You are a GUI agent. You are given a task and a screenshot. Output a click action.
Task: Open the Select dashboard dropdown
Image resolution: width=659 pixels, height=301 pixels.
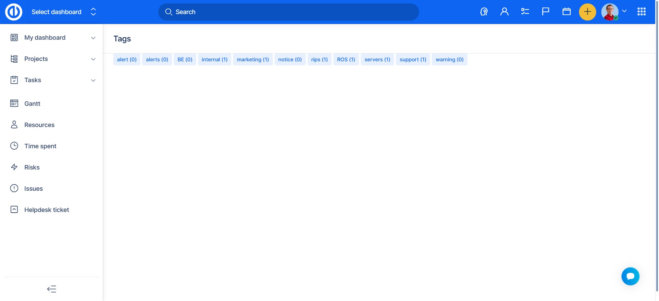[63, 12]
